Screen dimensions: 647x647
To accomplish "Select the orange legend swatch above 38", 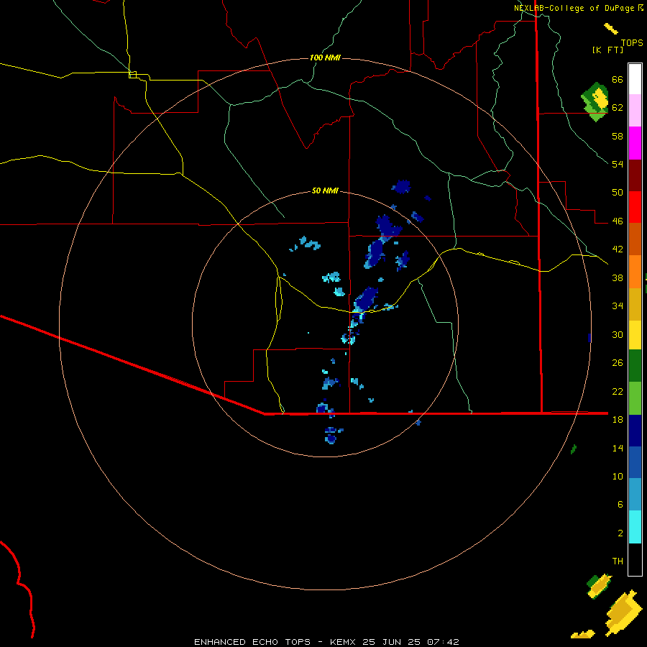I will click(x=635, y=272).
